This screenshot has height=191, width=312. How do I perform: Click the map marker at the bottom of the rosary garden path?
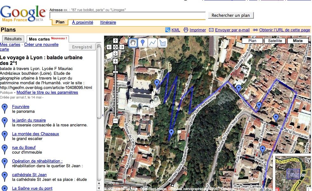(171, 133)
